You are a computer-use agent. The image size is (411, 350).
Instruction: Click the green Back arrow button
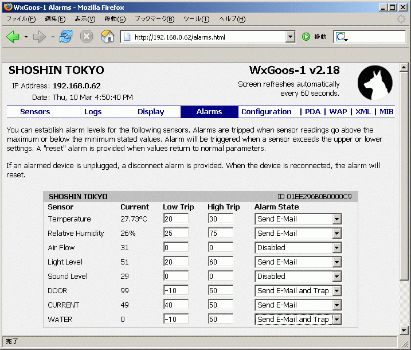[x=13, y=37]
